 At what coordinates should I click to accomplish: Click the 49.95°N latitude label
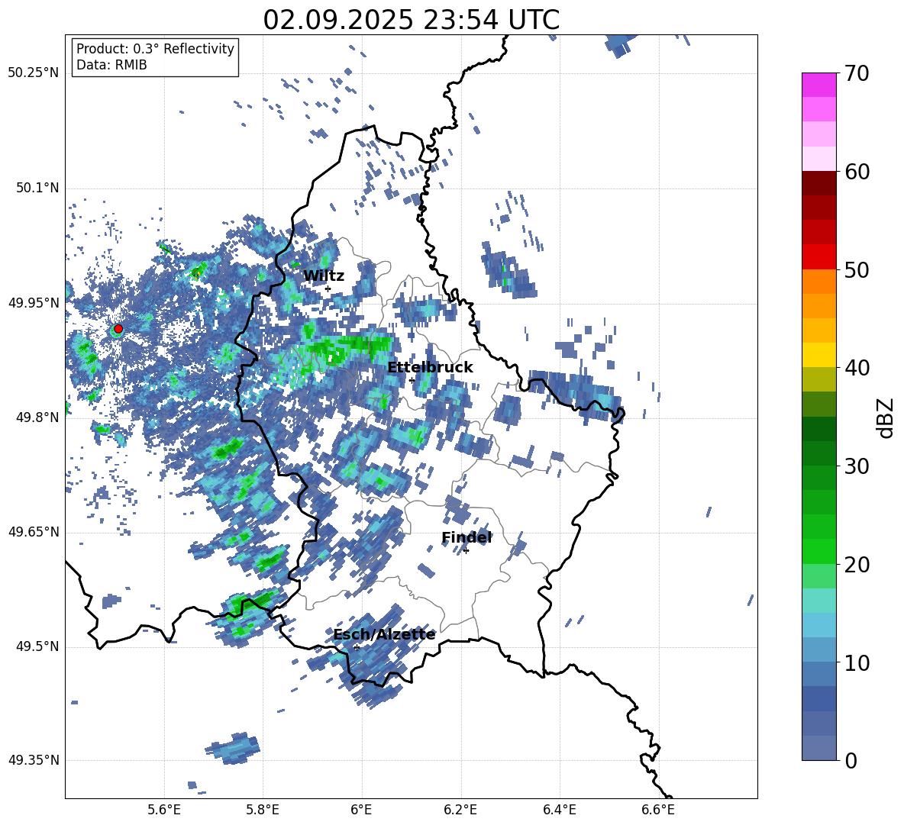pyautogui.click(x=34, y=303)
